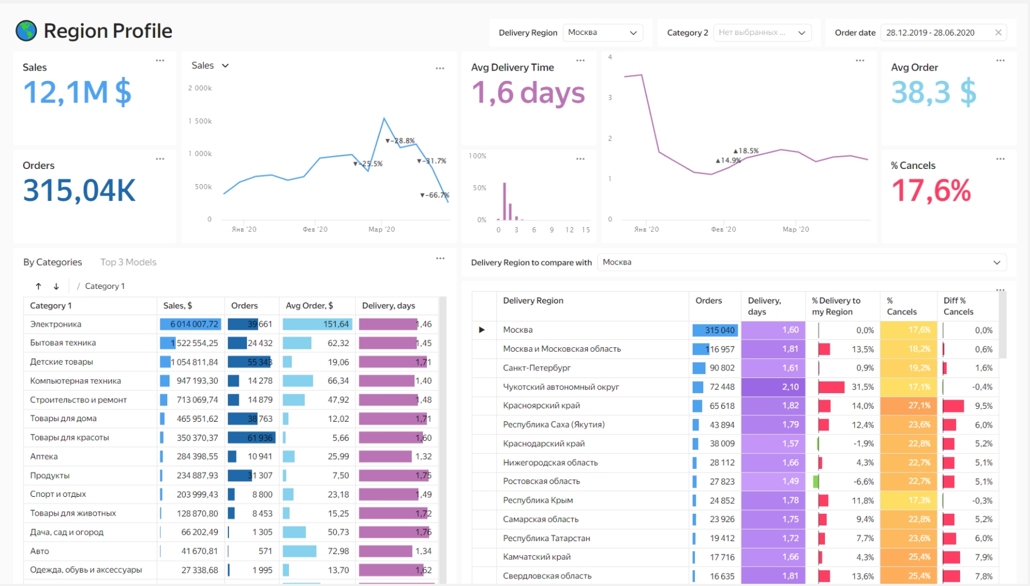Expand the Москва row triangle in region table
The width and height of the screenshot is (1030, 586).
tap(482, 330)
